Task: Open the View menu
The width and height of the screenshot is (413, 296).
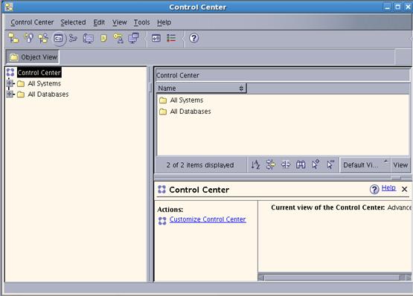Action: click(x=120, y=22)
